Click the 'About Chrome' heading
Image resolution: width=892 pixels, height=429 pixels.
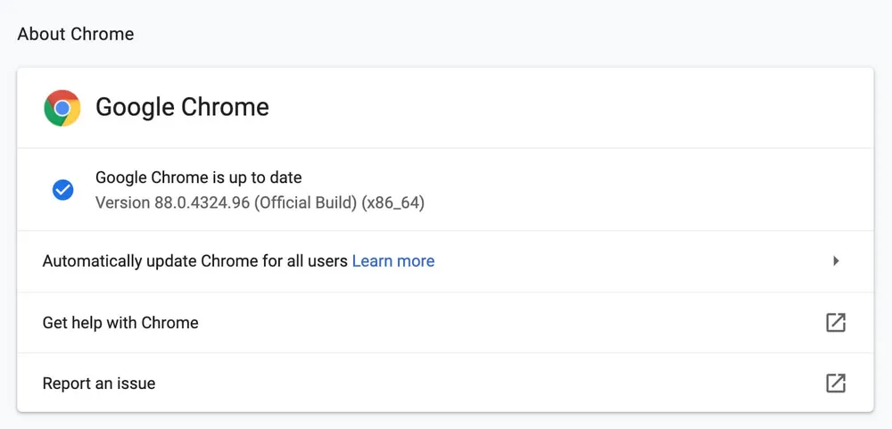coord(76,34)
